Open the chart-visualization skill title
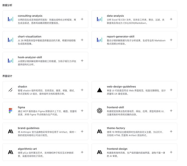 pos(29,37)
